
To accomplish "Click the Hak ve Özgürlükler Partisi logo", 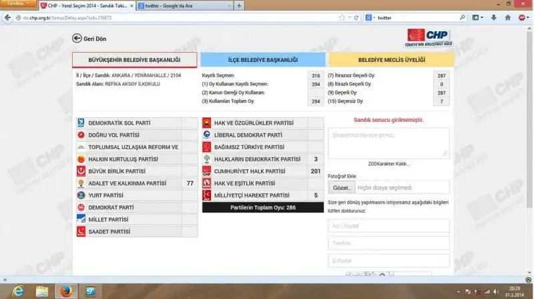I will coord(207,123).
